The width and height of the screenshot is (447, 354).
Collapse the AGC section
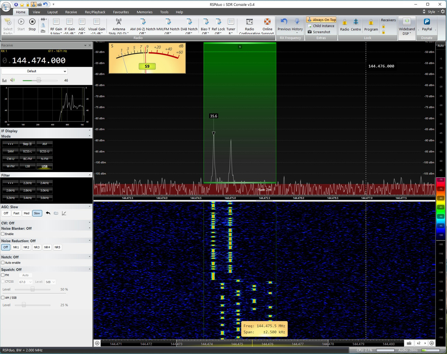click(x=89, y=207)
